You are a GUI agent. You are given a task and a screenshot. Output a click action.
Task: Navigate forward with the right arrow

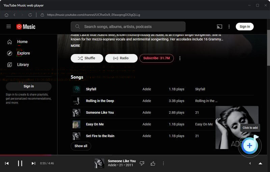click(22, 15)
